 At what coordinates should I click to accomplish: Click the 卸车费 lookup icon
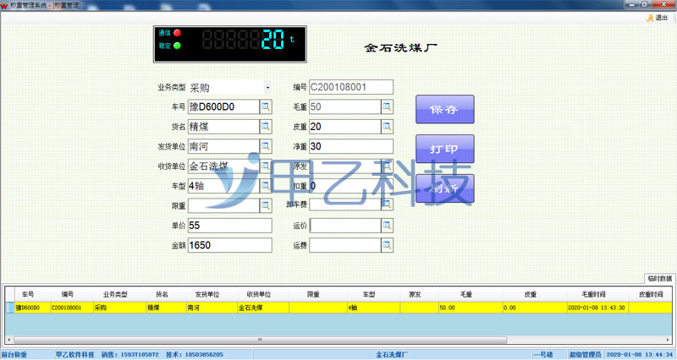tap(387, 205)
